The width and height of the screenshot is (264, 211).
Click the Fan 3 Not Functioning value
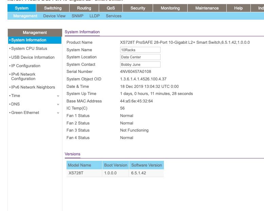134,130
